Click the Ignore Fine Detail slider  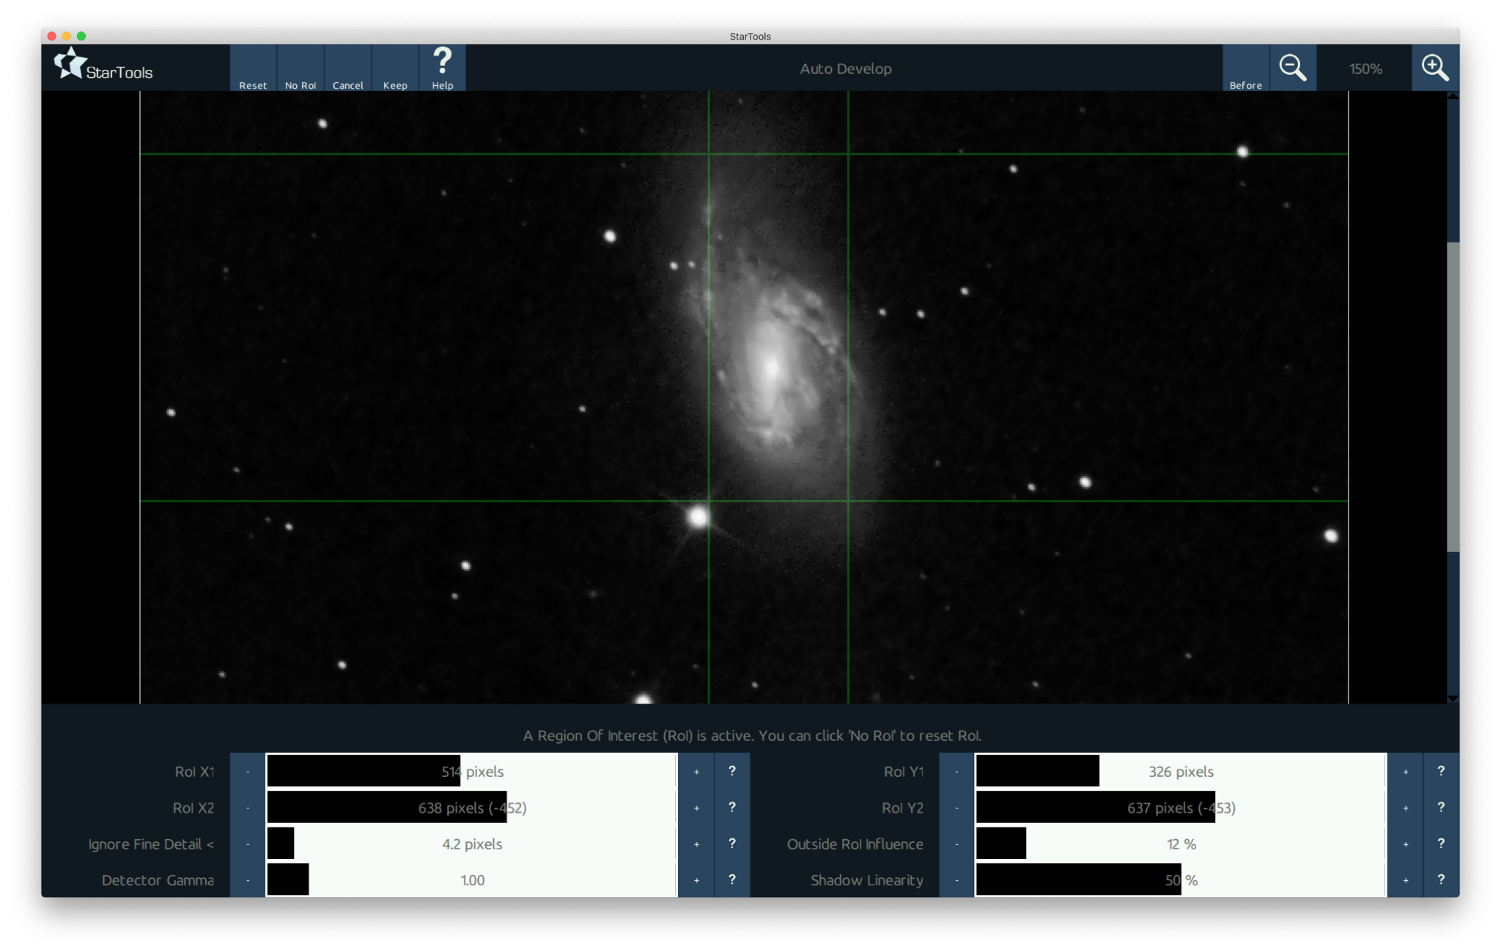coord(472,844)
